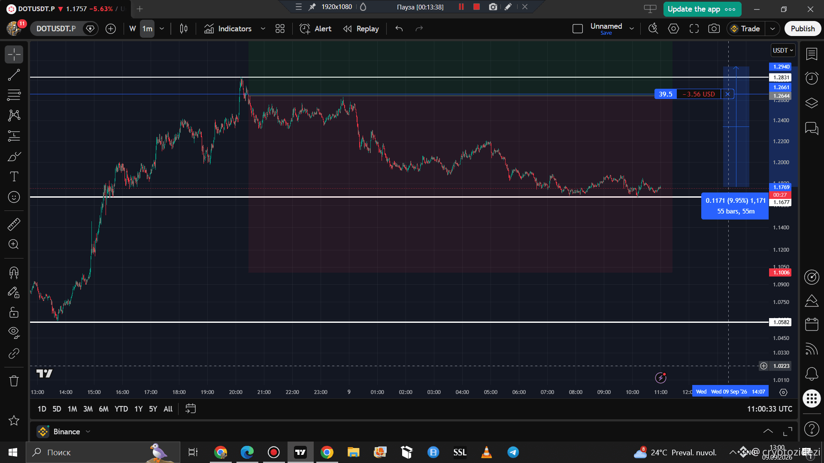This screenshot has width=824, height=463.
Task: Open the emoji icons tool
Action: pyautogui.click(x=14, y=197)
